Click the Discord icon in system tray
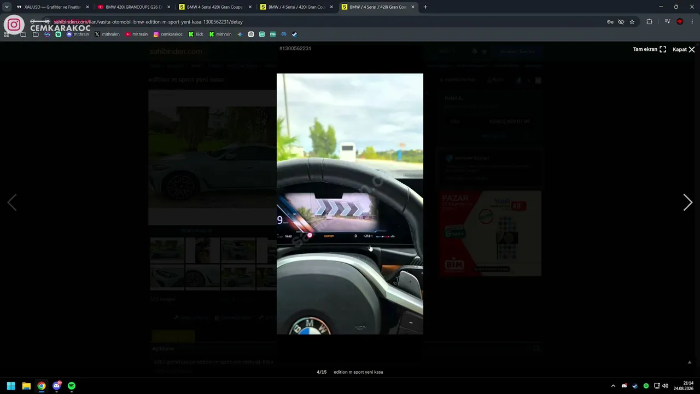Screen dimensions: 700x394 pos(624,386)
